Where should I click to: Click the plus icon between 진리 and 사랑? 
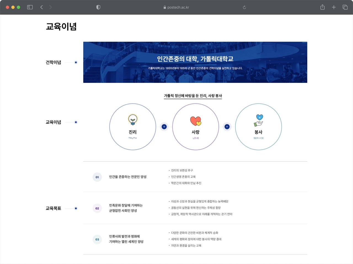[x=164, y=127]
